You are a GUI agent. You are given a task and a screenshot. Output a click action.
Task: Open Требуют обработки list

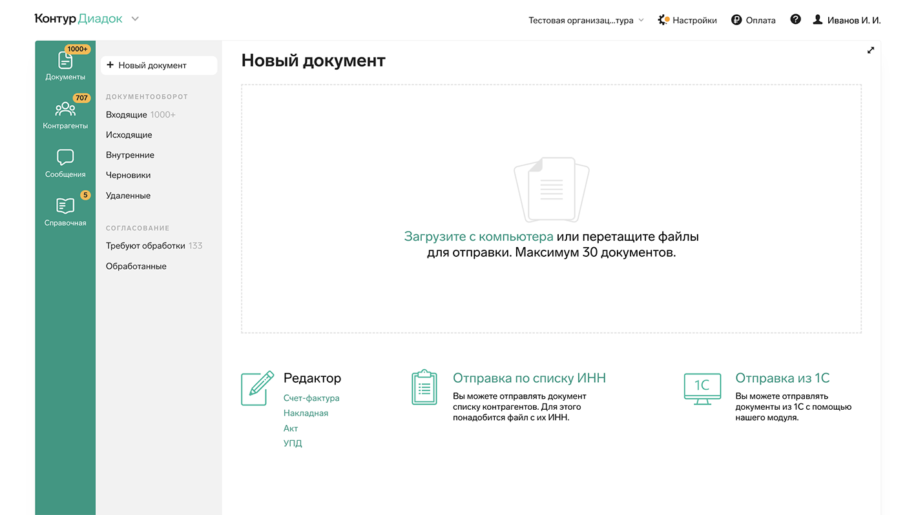[x=145, y=246]
